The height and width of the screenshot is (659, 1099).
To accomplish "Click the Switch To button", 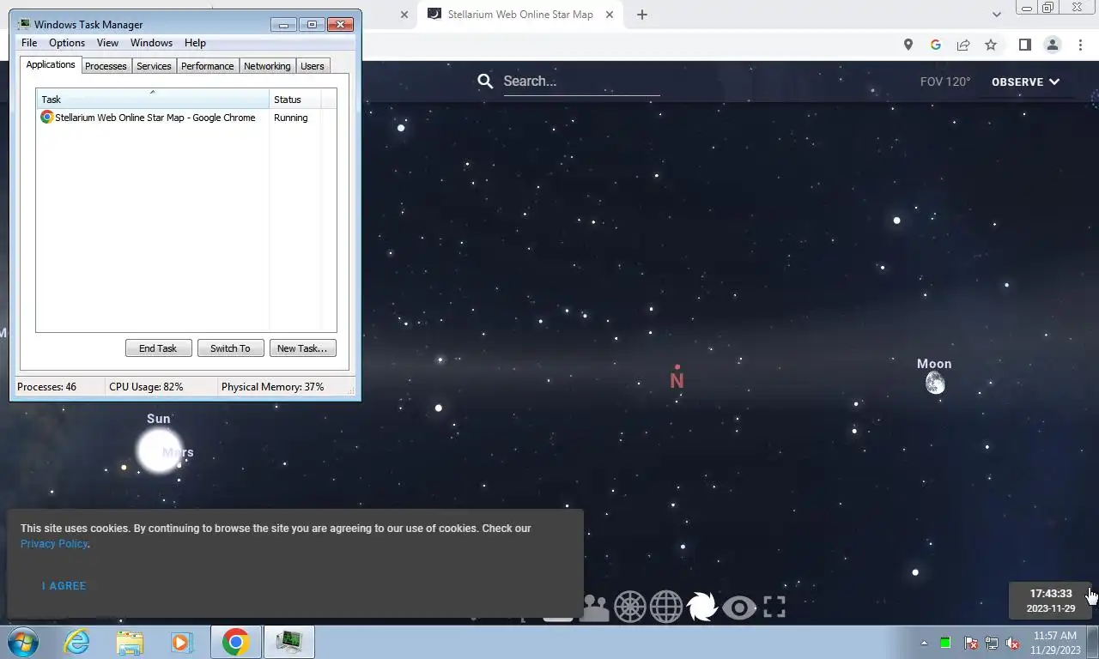I will pyautogui.click(x=230, y=348).
